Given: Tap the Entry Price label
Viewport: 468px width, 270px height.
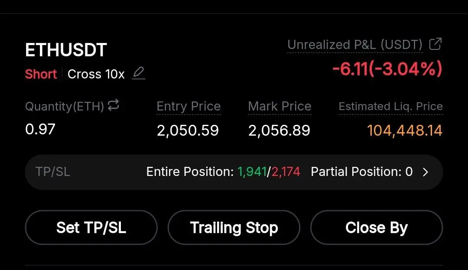Looking at the screenshot, I should pos(188,106).
